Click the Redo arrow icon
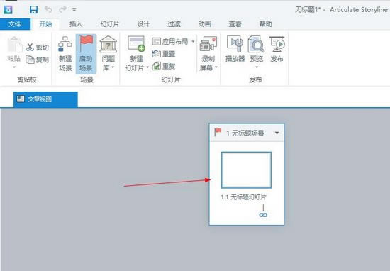The image size is (390, 271). tap(62, 10)
